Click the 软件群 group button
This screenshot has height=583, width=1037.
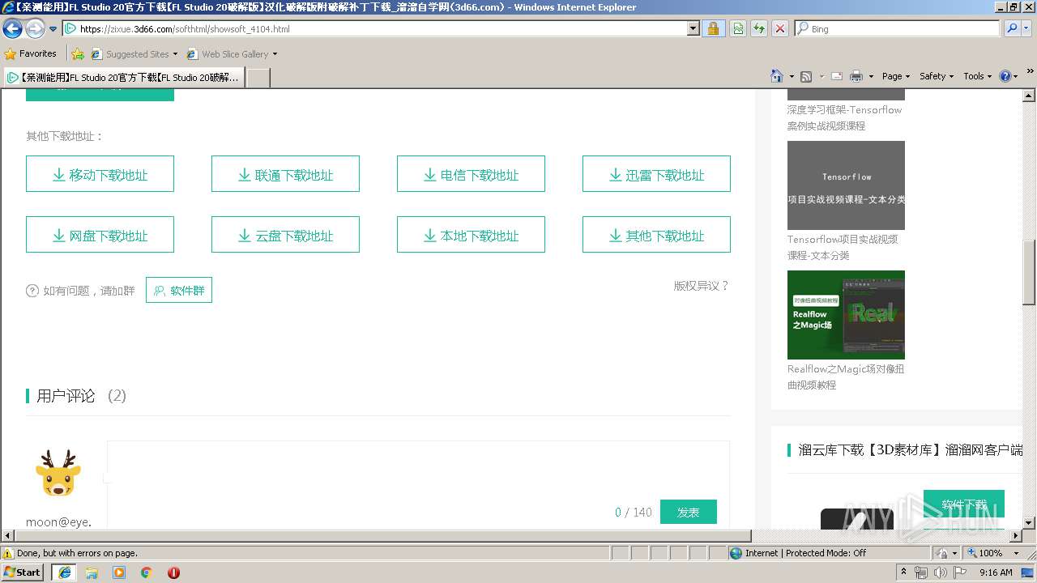179,290
